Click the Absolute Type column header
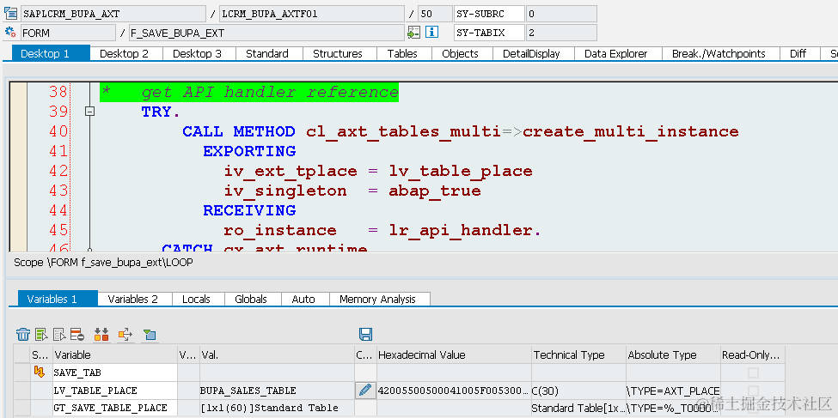Viewport: 838px width, 418px height. (673, 355)
